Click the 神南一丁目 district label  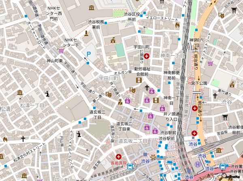click(x=172, y=55)
